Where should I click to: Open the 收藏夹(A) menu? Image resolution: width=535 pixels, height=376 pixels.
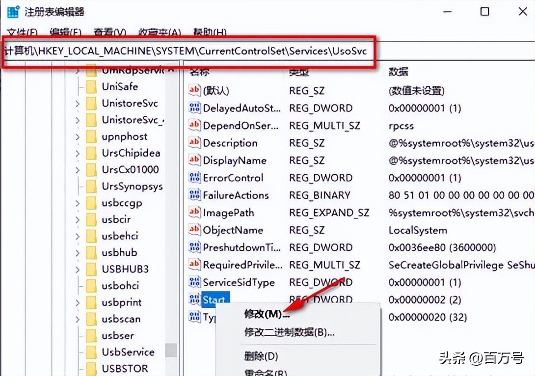[x=160, y=33]
